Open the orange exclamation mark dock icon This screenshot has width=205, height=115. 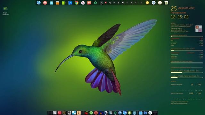click(x=79, y=113)
